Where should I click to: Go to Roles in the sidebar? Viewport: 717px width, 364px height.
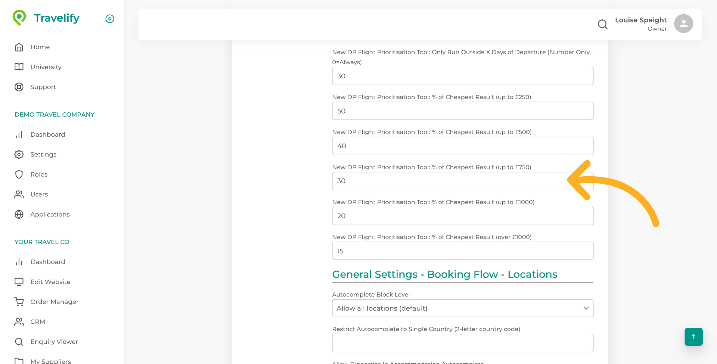pos(39,174)
